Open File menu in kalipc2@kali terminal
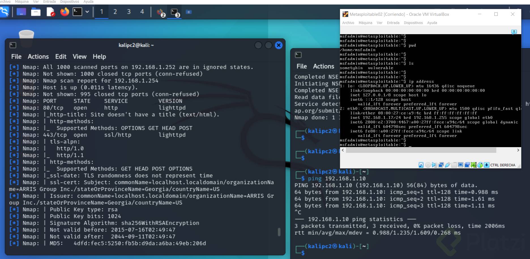This screenshot has width=530, height=259. point(16,56)
